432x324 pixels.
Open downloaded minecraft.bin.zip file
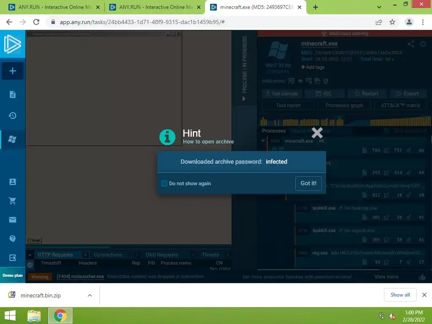[40, 295]
